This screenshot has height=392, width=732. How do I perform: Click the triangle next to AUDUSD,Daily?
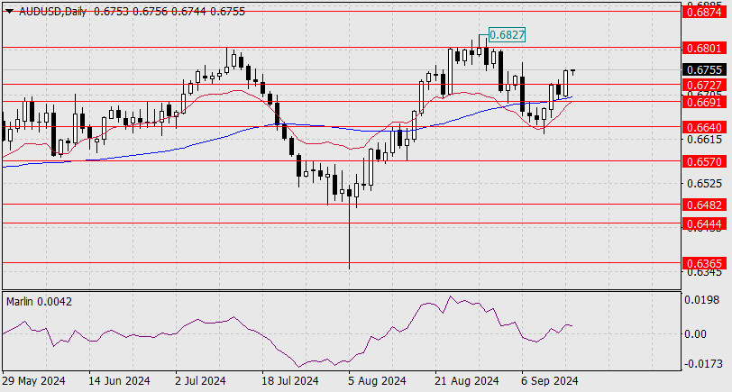pos(9,12)
